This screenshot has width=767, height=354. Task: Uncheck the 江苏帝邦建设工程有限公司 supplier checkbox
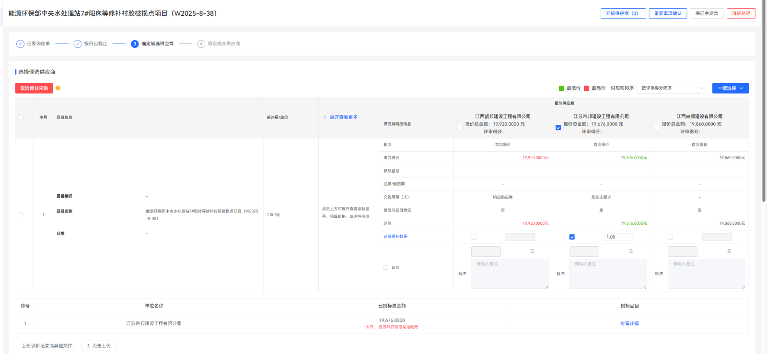(x=558, y=128)
